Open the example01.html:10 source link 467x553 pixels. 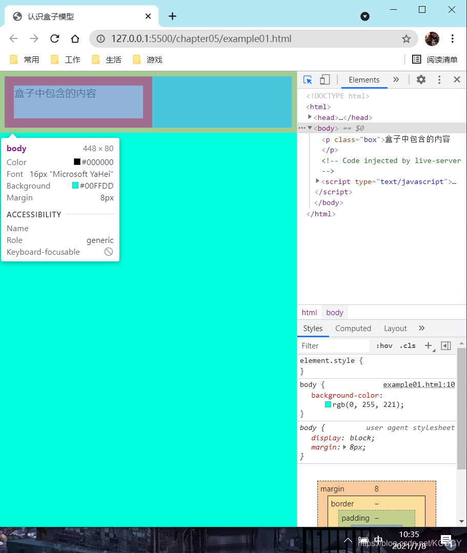(419, 384)
